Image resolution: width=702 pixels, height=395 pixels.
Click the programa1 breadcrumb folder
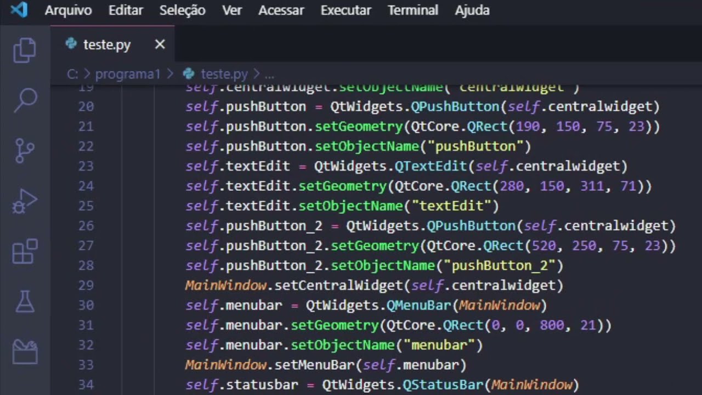tap(128, 74)
